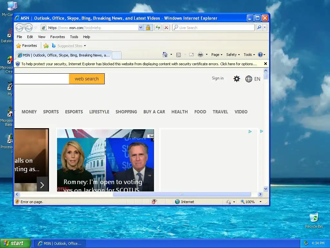The height and width of the screenshot is (248, 330).
Task: Open the Edit menu
Action: (x=30, y=37)
